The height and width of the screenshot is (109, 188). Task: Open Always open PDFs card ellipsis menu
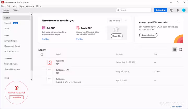click(177, 21)
